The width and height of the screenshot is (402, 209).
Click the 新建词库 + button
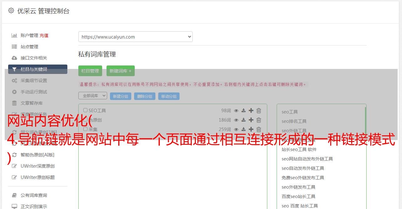tap(121, 71)
